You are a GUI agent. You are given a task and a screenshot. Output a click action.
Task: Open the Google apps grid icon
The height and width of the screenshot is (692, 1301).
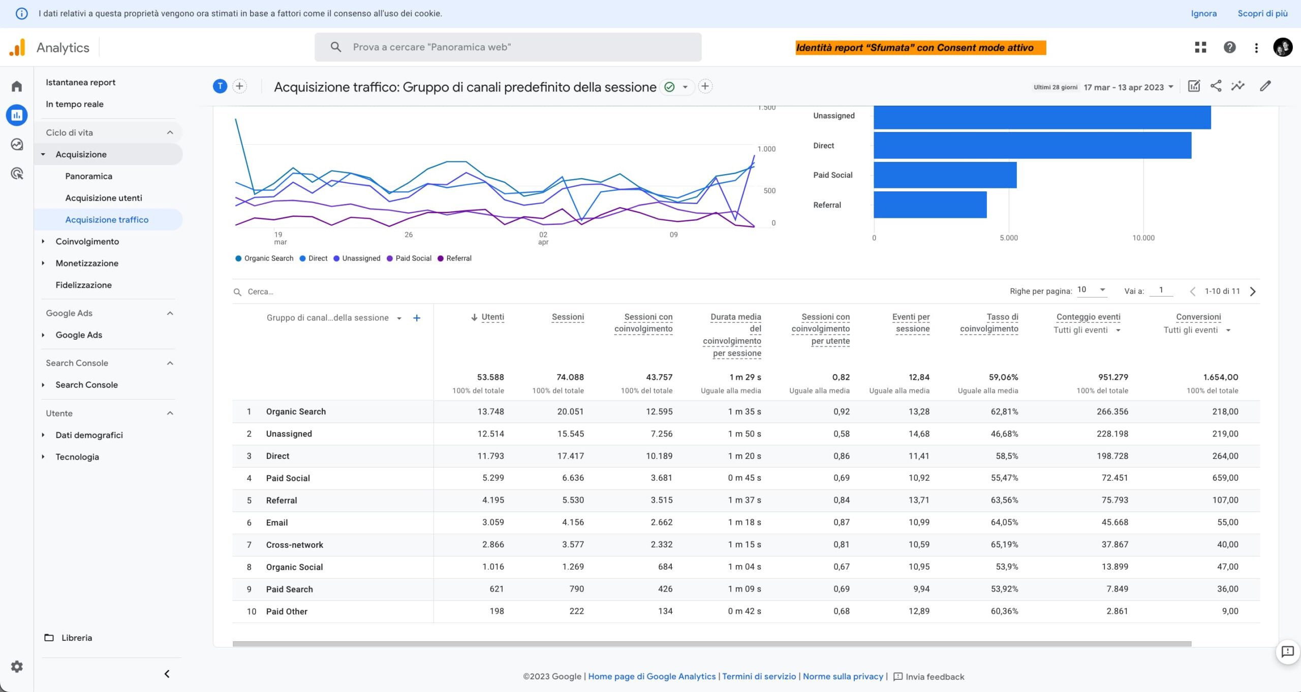(x=1200, y=47)
